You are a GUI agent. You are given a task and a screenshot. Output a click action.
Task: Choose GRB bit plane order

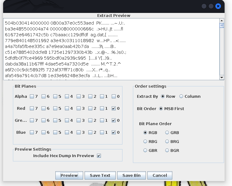click(167, 133)
